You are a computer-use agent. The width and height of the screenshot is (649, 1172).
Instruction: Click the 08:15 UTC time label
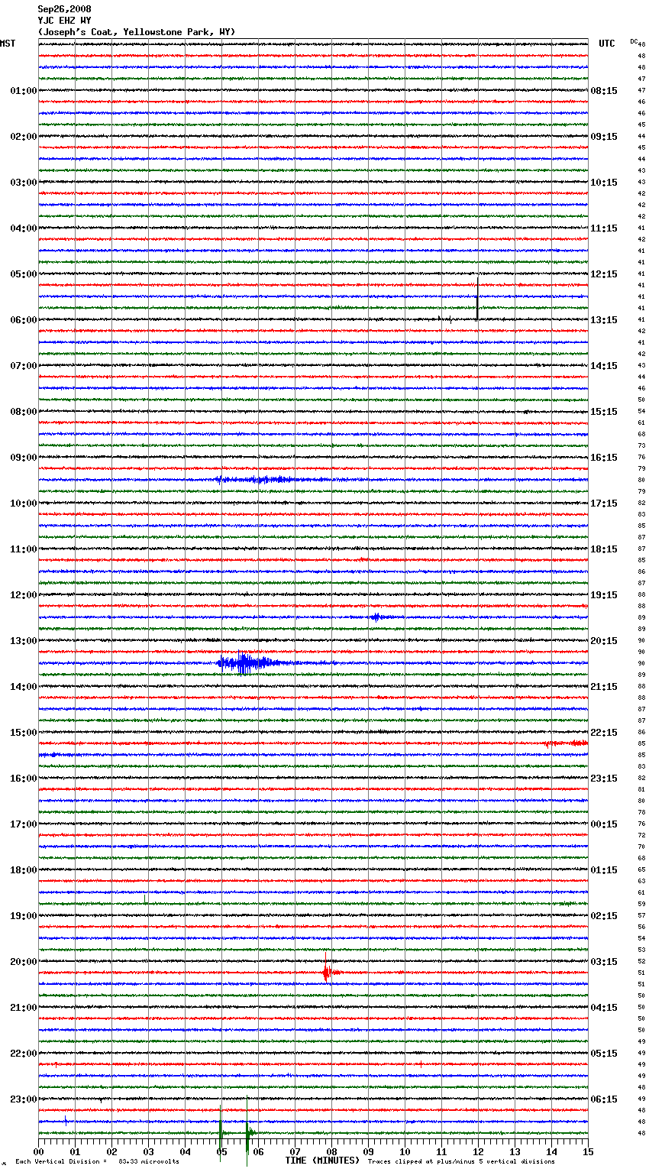click(x=604, y=91)
